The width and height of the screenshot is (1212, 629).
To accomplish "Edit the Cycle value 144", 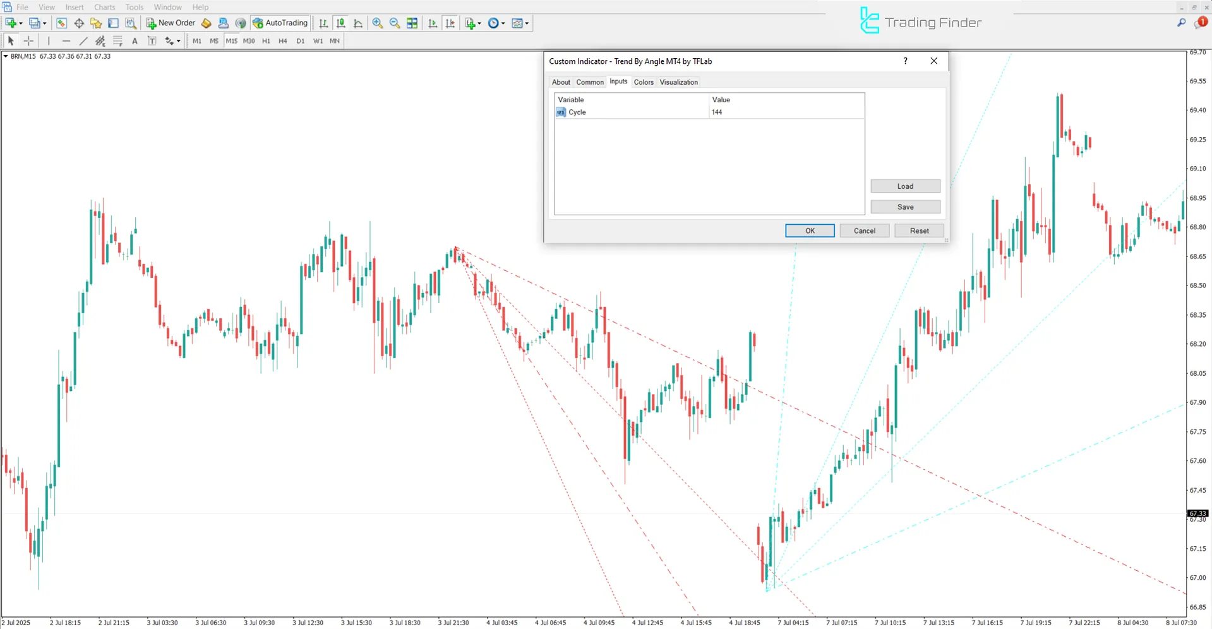I will pyautogui.click(x=717, y=112).
